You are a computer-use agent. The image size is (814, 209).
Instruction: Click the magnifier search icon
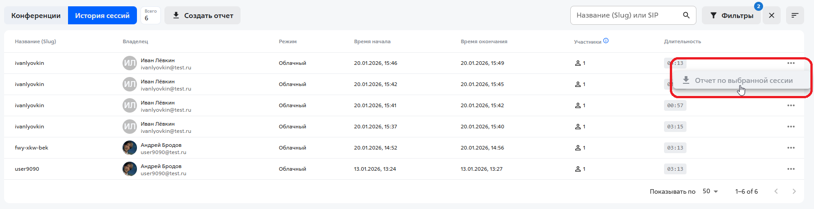click(x=686, y=15)
